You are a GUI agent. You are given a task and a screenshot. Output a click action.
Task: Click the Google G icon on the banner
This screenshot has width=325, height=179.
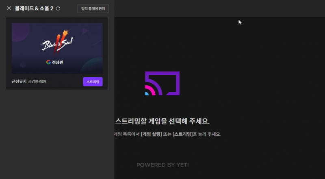pos(48,62)
